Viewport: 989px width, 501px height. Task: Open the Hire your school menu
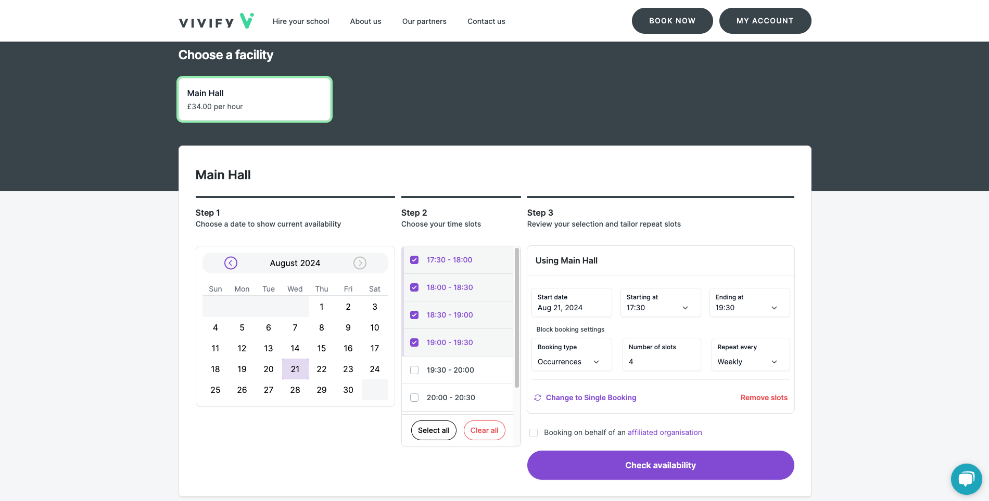[x=300, y=21]
